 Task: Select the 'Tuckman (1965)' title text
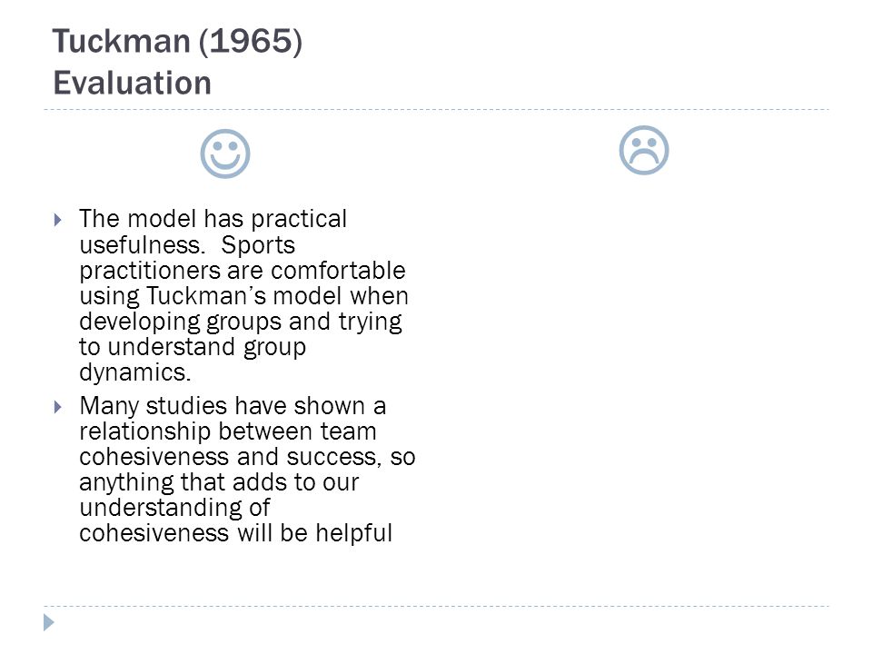[177, 42]
